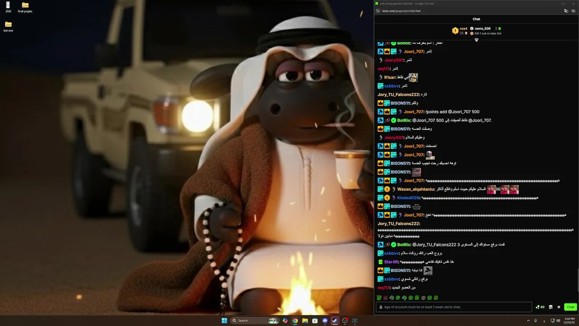Click the microphone icon in system tray

[536, 321]
